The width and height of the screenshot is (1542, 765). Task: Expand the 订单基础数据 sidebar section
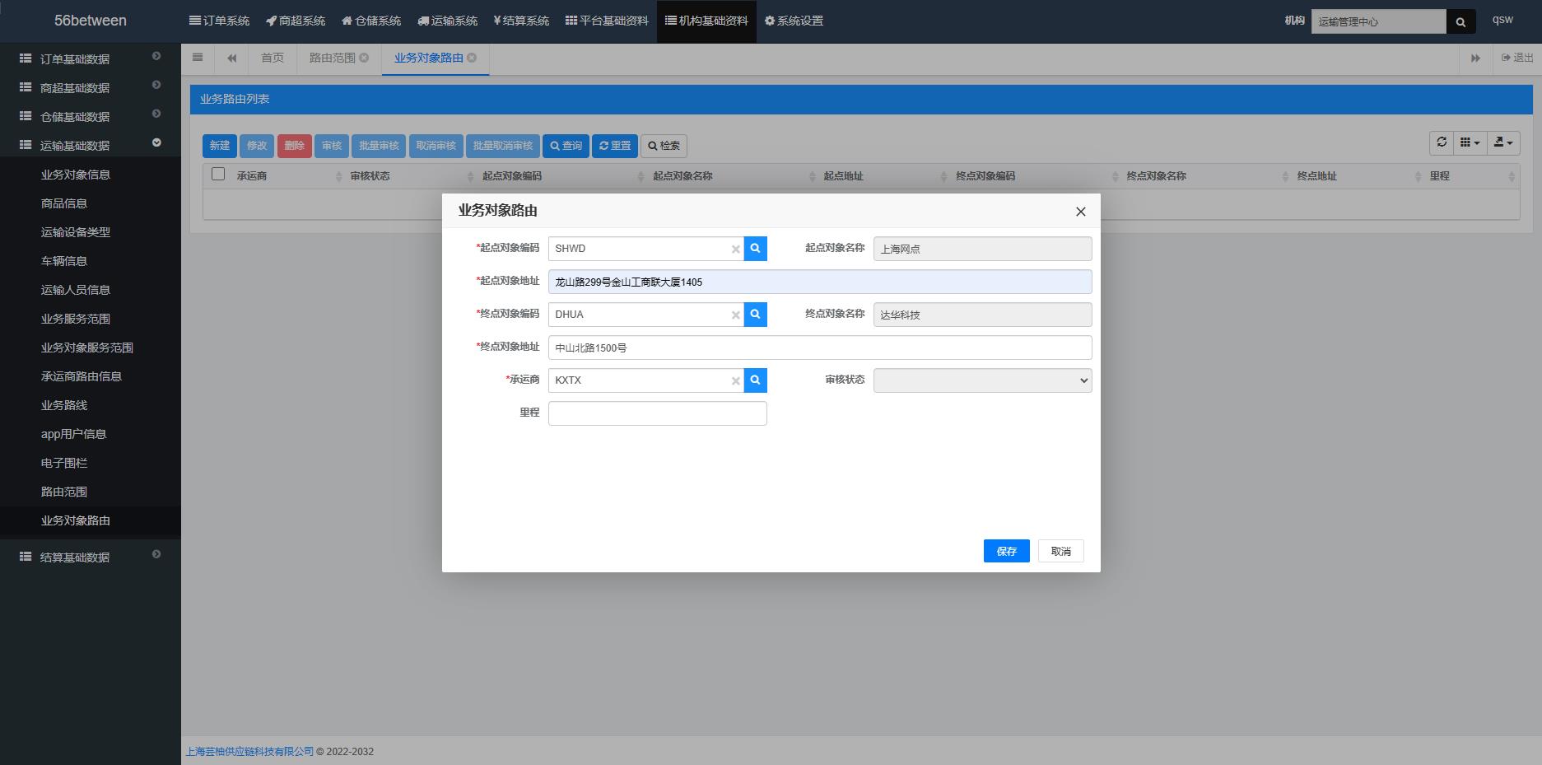[x=91, y=58]
